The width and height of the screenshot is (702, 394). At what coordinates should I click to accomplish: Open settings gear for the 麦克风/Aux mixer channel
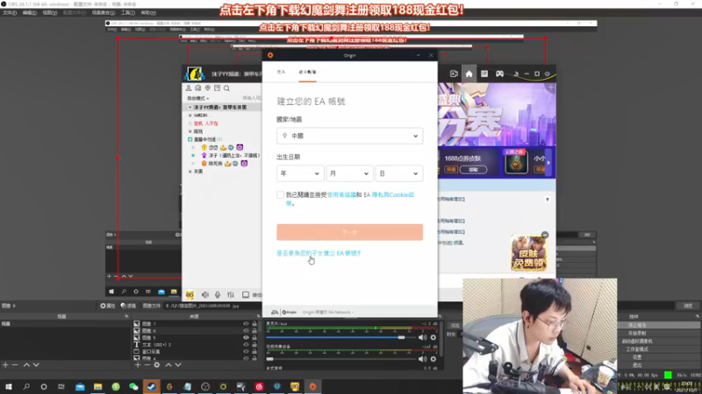coord(433,338)
